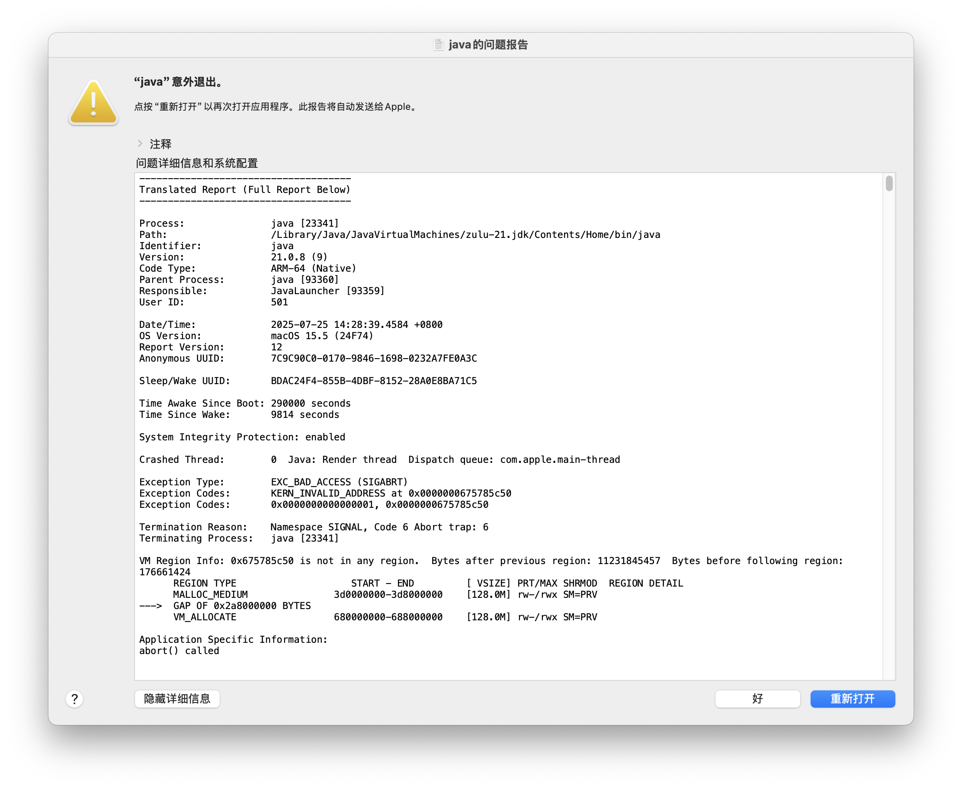Click the KERN_INVALID_ADDRESS exception code line
The height and width of the screenshot is (789, 962).
325,494
